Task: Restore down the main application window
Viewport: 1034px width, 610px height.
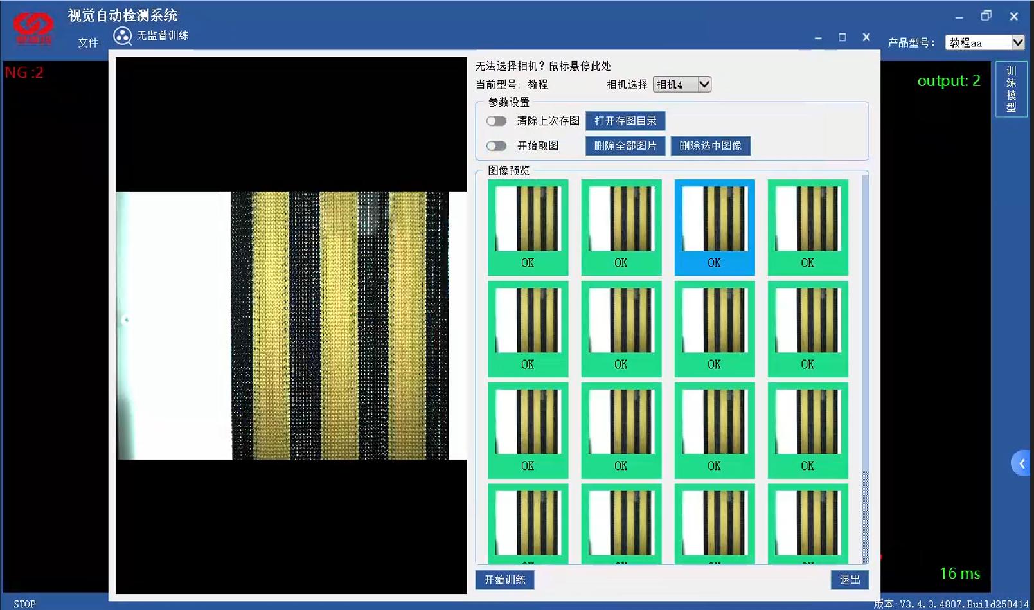Action: click(x=986, y=16)
